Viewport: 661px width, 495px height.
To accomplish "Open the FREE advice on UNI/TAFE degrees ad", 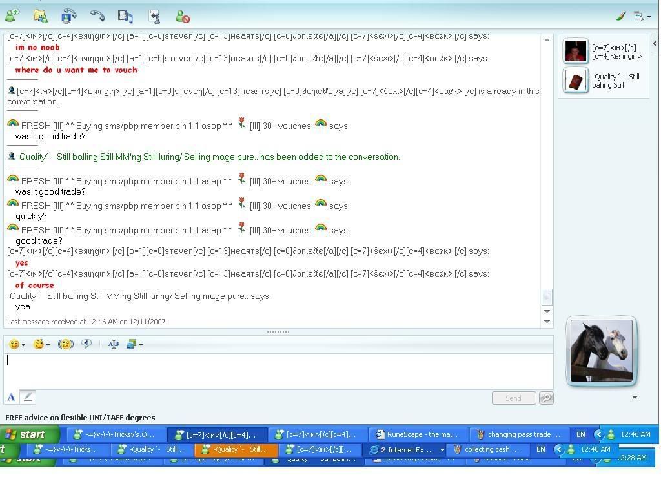I will click(x=80, y=418).
